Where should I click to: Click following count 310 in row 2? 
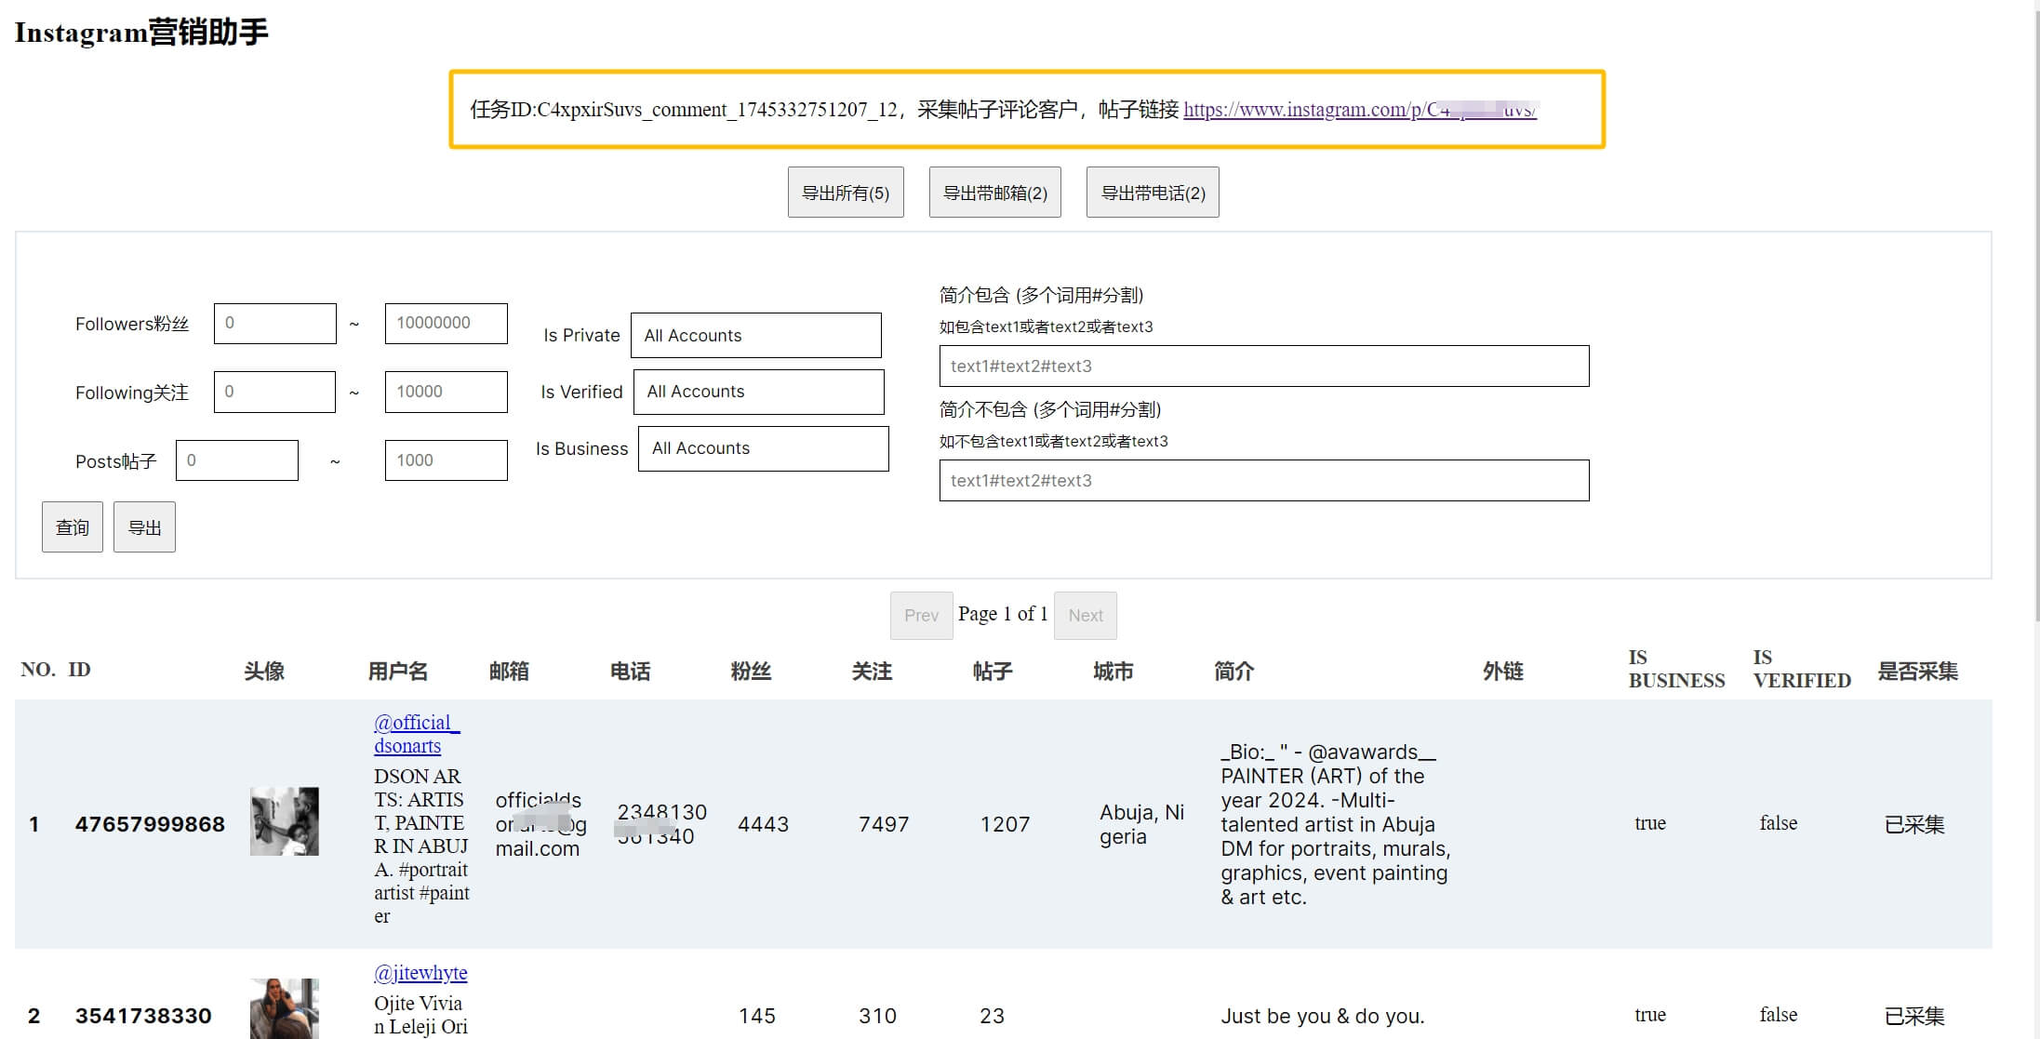[877, 1016]
